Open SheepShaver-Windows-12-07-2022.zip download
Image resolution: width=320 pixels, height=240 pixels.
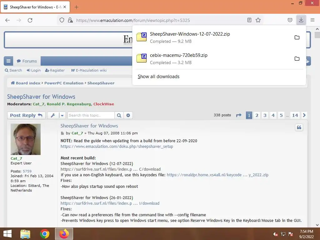click(212, 37)
